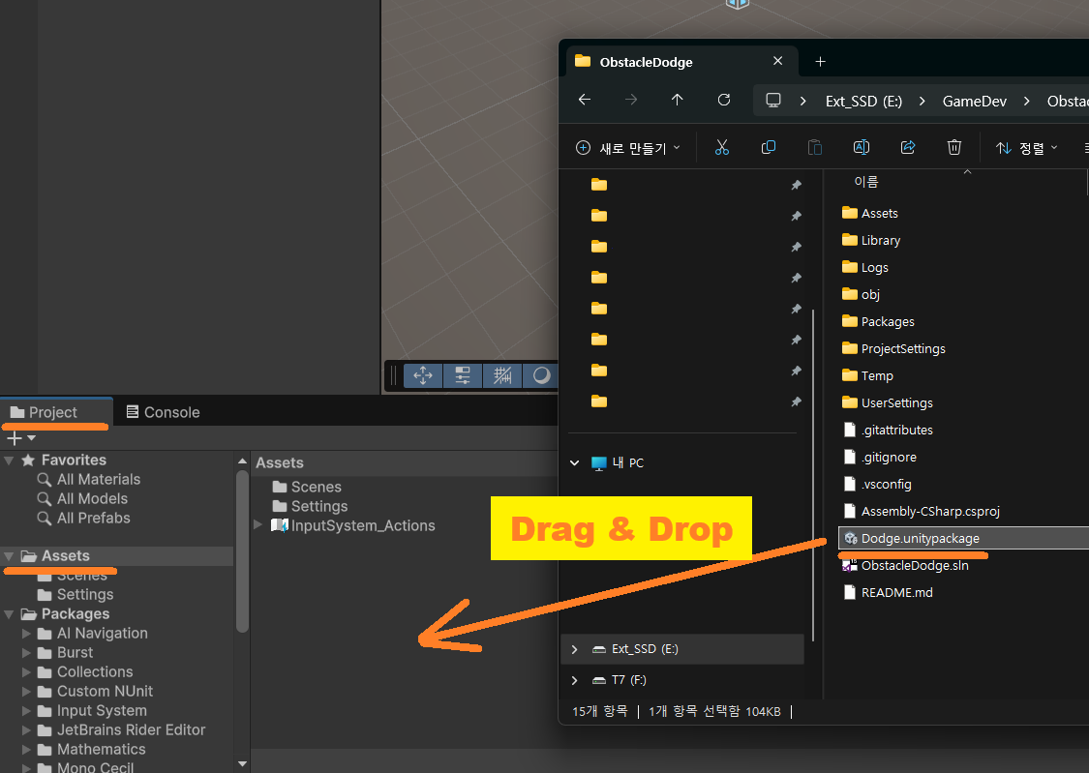Open the 정렬 sort dropdown
This screenshot has height=773, width=1089.
coord(1026,148)
